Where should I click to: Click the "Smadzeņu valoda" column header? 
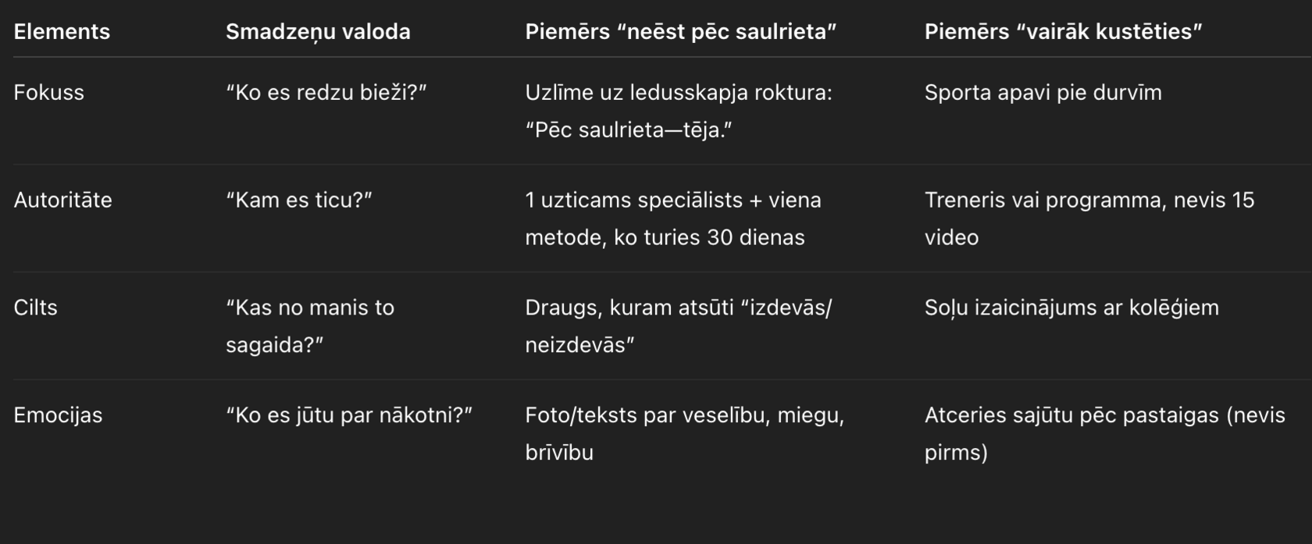click(318, 32)
